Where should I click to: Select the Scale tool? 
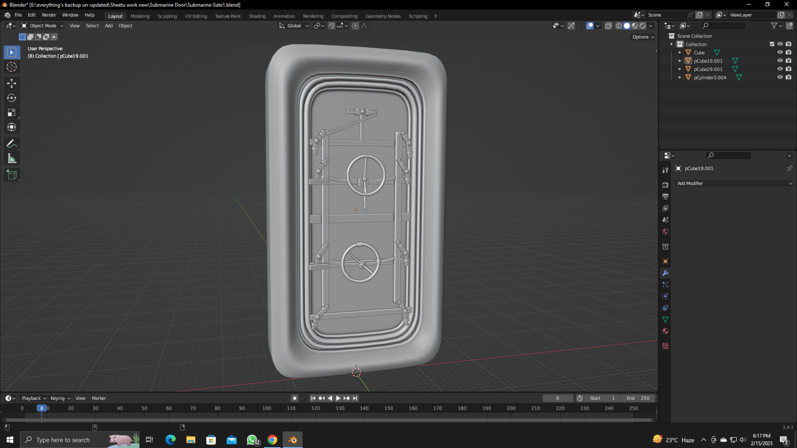pyautogui.click(x=12, y=113)
